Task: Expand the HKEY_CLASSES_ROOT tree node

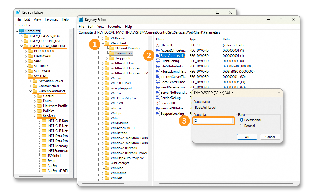Action: [x=22, y=36]
